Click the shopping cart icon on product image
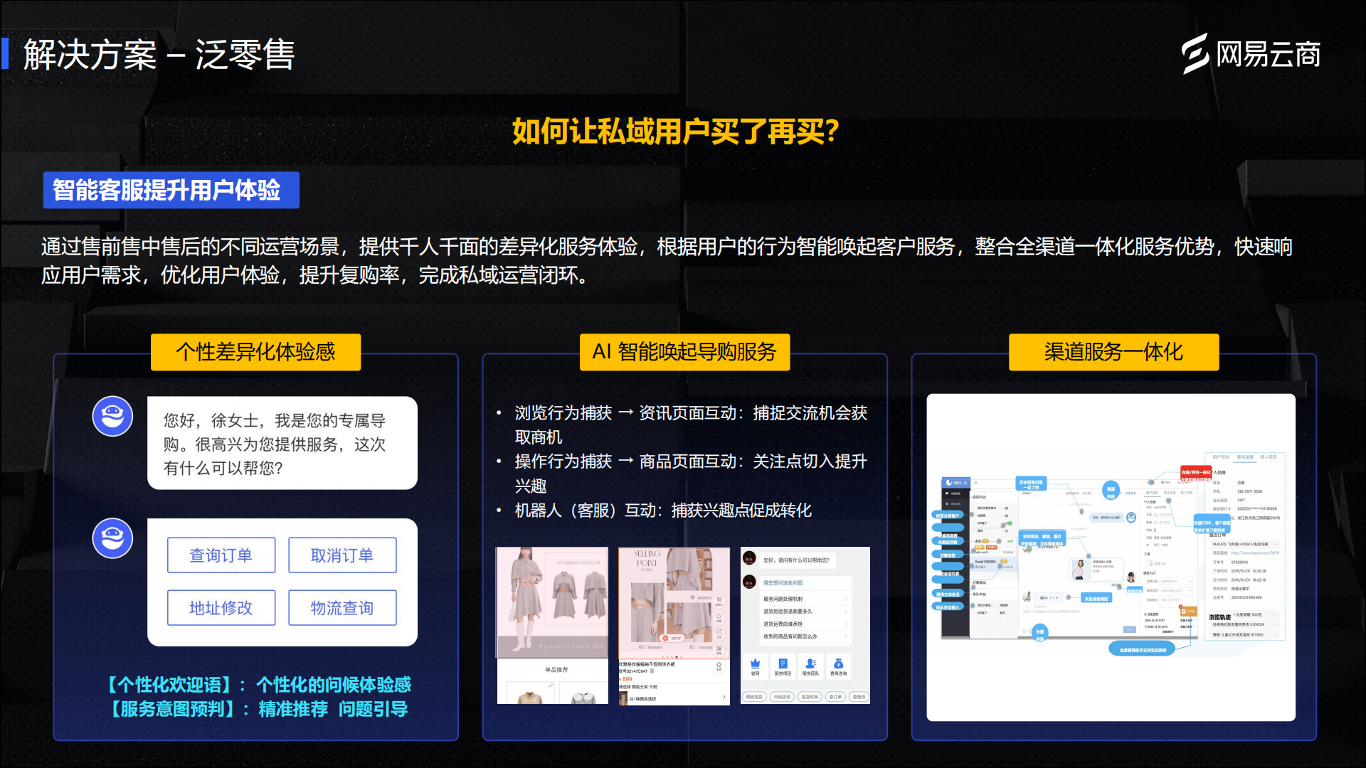1366x768 pixels. point(719,600)
